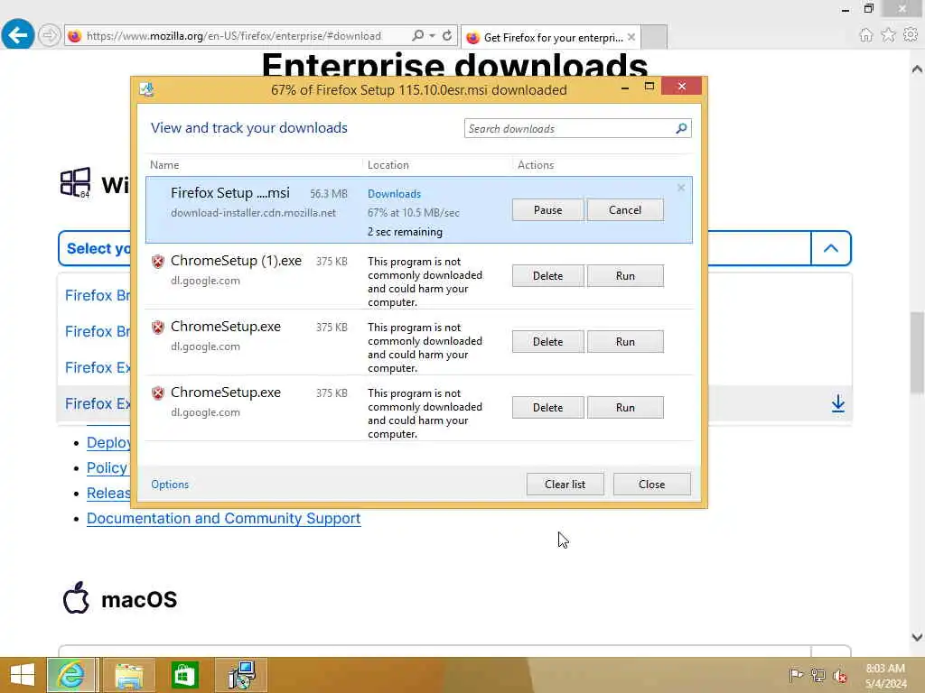This screenshot has height=693, width=925.
Task: Open the Deploy link on the page
Action: click(x=108, y=442)
